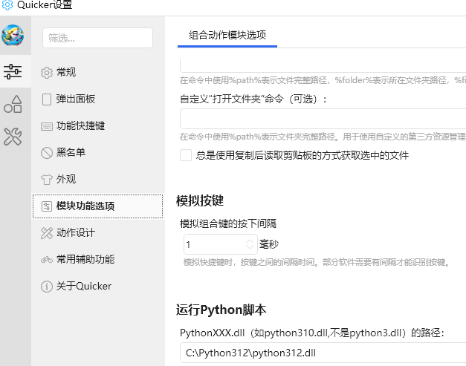
Task: Select the 模块功能选项 settings page
Action: tap(98, 206)
